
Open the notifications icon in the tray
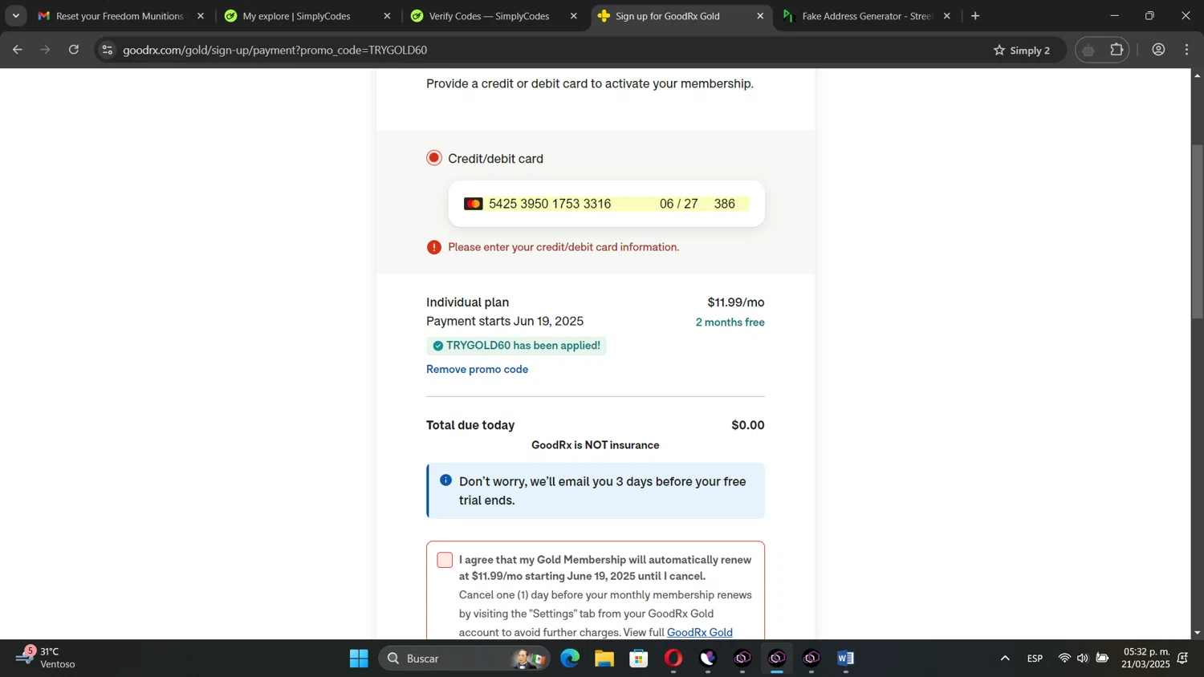click(1183, 659)
